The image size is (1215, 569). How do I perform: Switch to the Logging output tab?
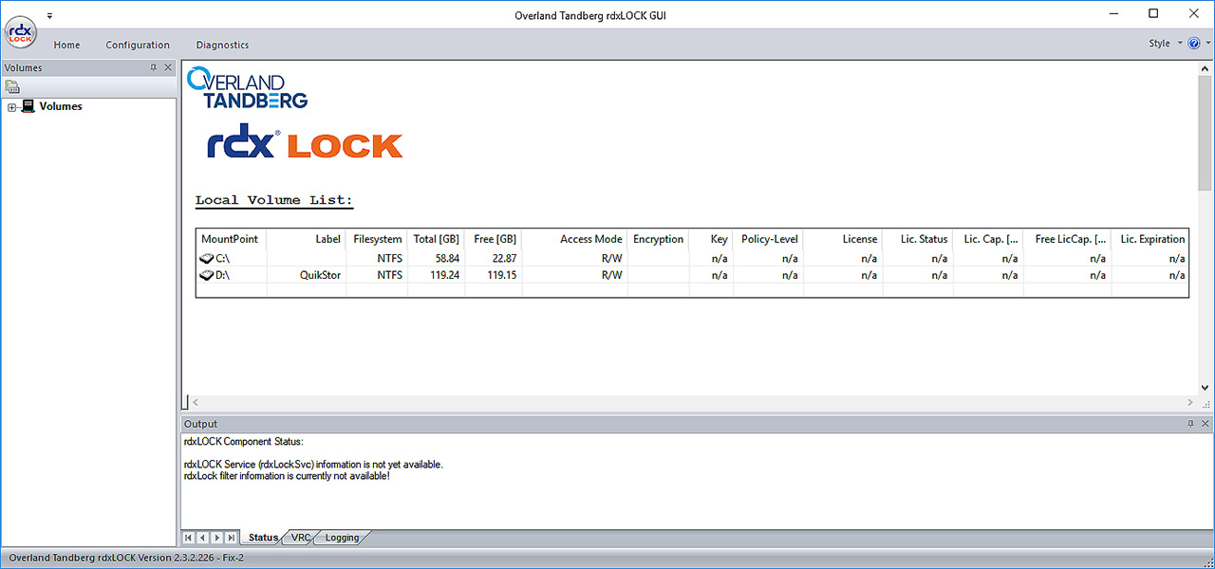[x=342, y=538]
